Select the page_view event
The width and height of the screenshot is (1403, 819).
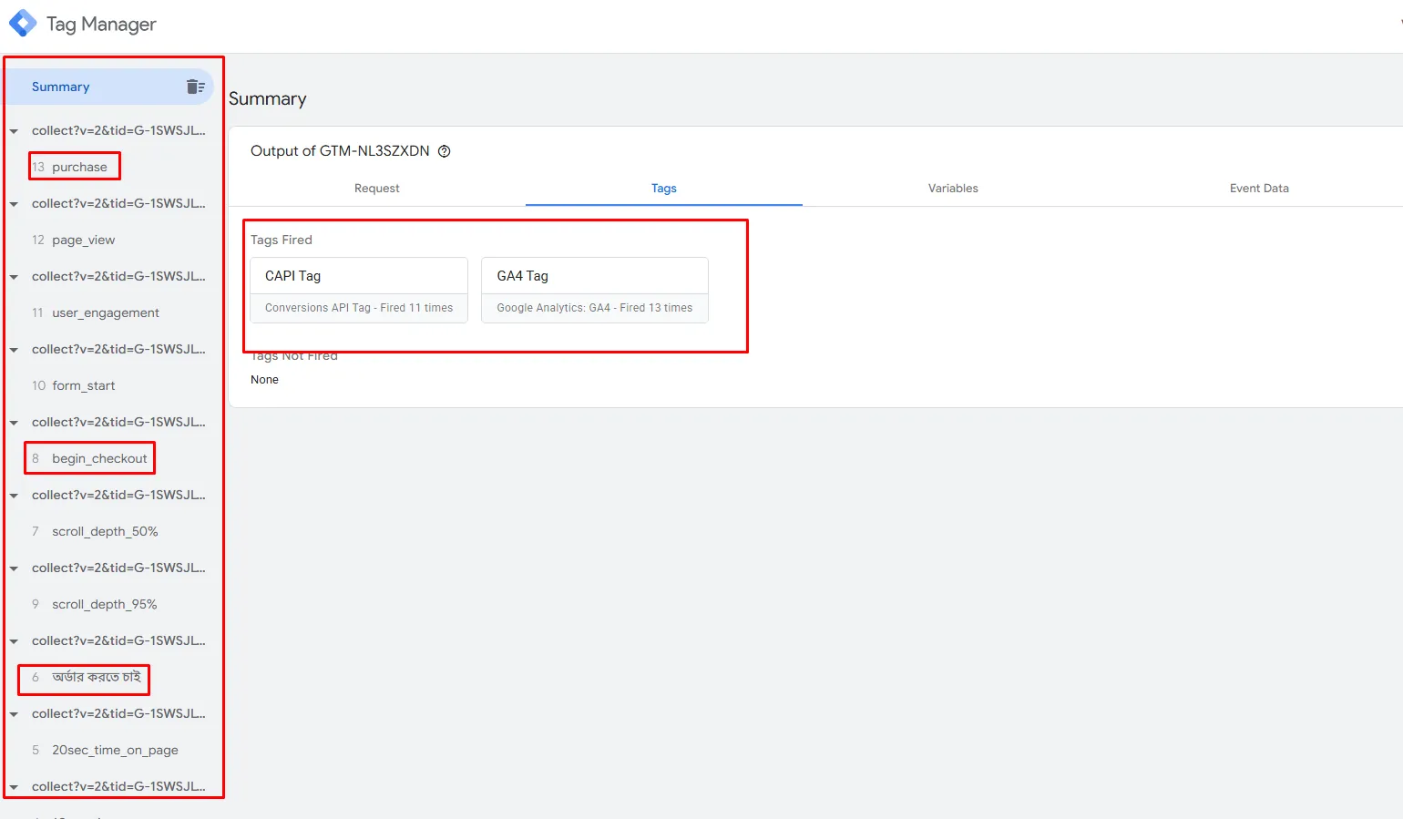pyautogui.click(x=83, y=240)
